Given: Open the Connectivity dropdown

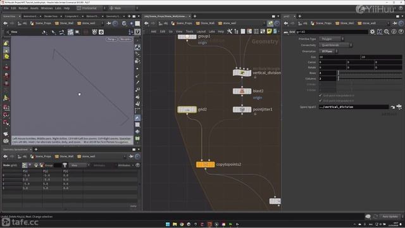Looking at the screenshot, I should [x=335, y=45].
